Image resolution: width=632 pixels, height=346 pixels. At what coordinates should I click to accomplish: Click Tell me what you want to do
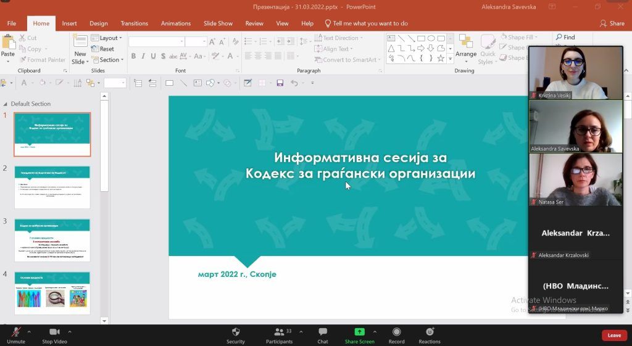point(367,23)
